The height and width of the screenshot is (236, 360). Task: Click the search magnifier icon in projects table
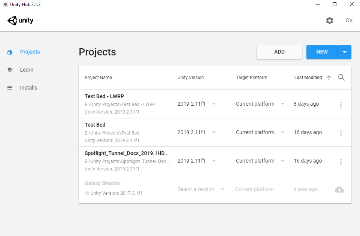pyautogui.click(x=341, y=78)
